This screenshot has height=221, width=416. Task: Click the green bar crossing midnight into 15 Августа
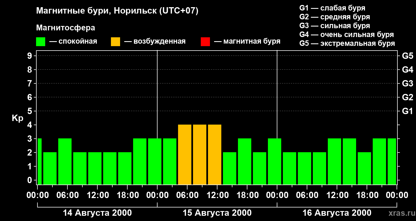(155, 161)
